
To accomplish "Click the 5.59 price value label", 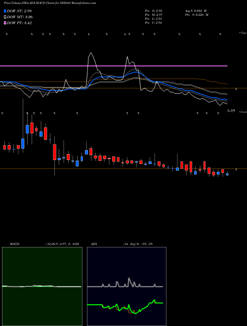I will click(x=231, y=111).
